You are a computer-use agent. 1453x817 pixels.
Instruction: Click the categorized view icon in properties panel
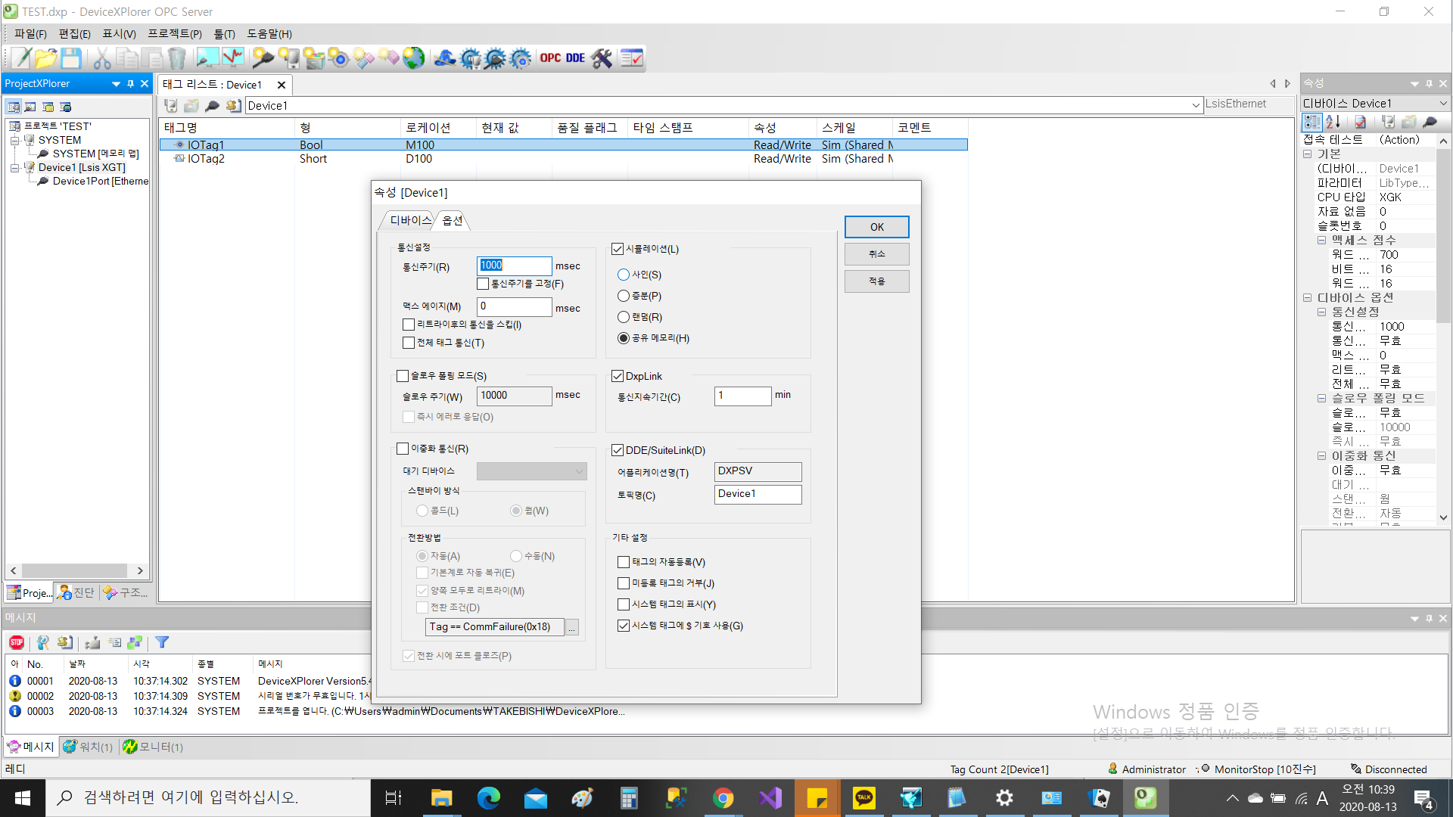point(1311,122)
